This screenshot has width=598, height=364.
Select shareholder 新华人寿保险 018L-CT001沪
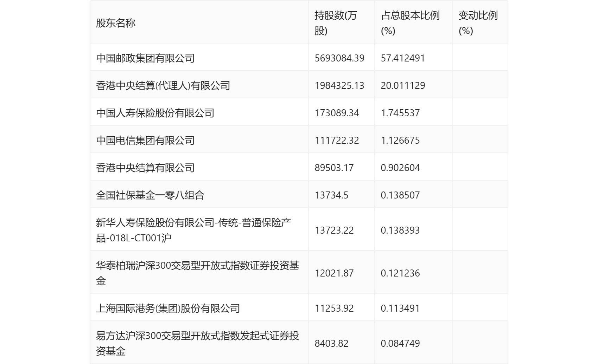[x=193, y=230]
